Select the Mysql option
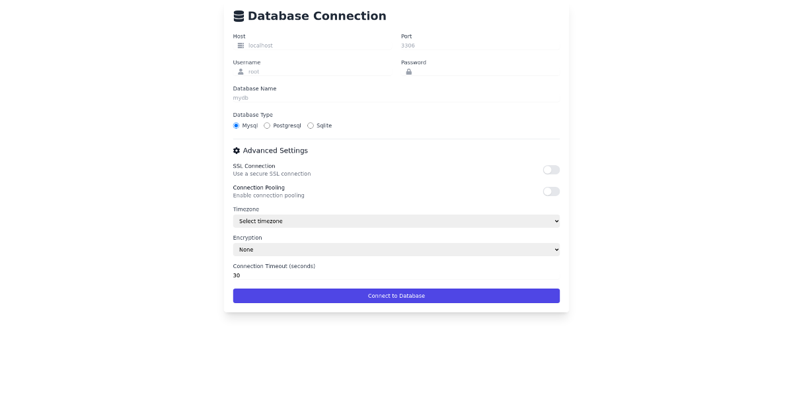The height and width of the screenshot is (416, 793). tap(236, 125)
